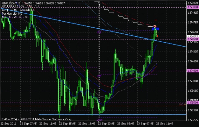The height and width of the screenshot is (127, 199).
Task: Click the '22 Sep 19:45' time axis label
Action: pyautogui.click(x=87, y=123)
